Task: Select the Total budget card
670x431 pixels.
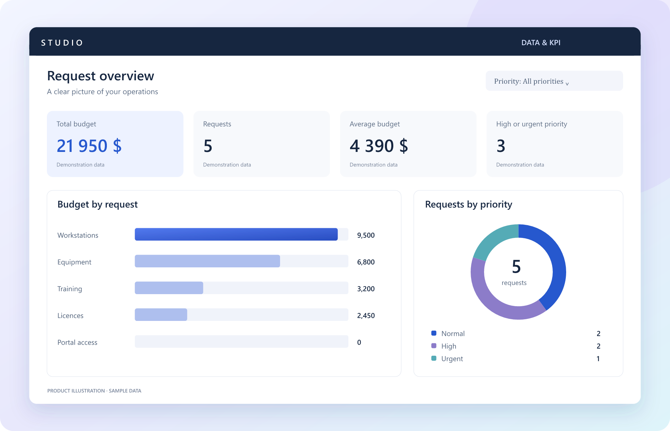Action: (x=115, y=144)
